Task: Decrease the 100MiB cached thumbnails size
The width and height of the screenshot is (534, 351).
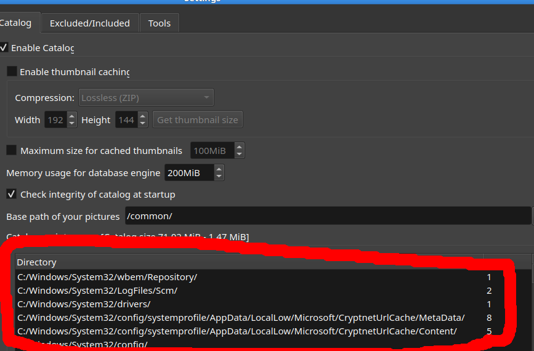Action: click(x=240, y=154)
